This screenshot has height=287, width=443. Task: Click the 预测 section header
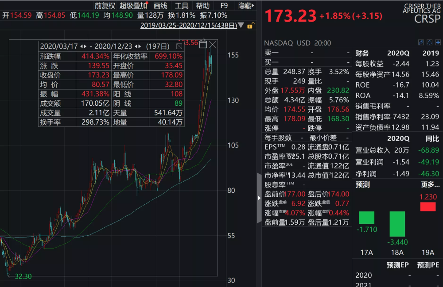[362, 185]
